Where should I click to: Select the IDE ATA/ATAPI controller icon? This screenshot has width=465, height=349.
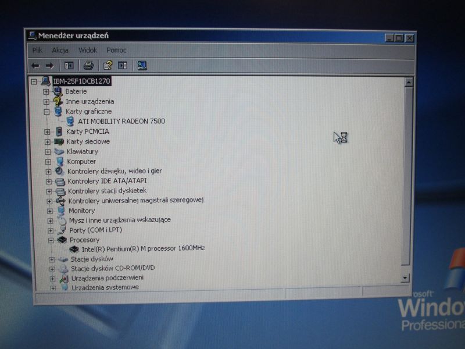click(x=60, y=181)
